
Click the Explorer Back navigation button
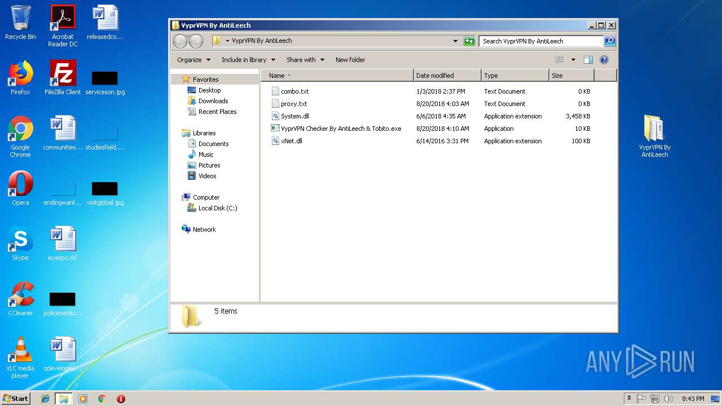coord(180,41)
